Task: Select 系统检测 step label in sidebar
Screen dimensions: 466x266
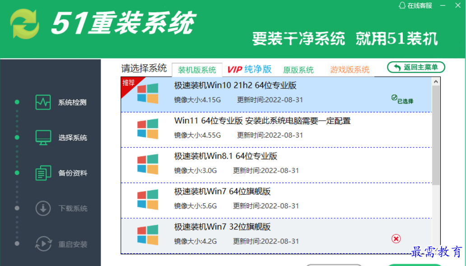Action: [x=72, y=102]
